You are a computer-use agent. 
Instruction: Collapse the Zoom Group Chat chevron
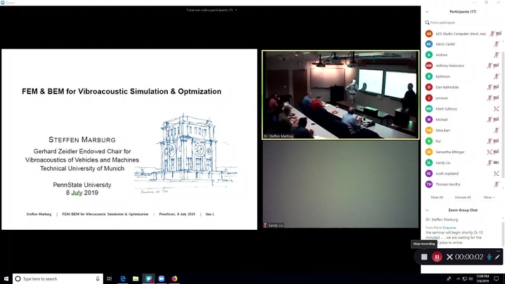coord(426,210)
